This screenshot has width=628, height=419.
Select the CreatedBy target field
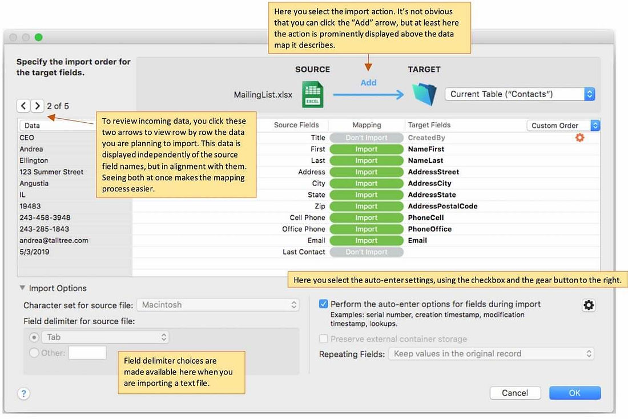[x=426, y=138]
